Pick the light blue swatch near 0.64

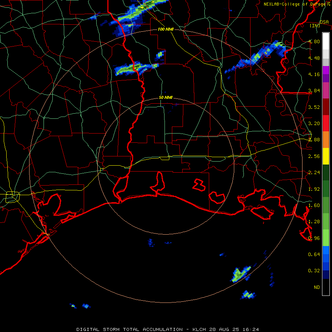[x=326, y=250]
